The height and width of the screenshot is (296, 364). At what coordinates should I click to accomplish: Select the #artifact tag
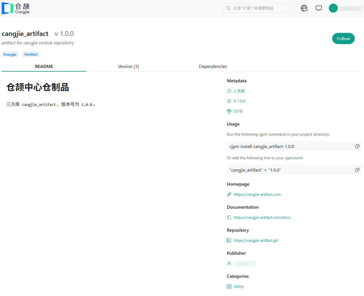(x=31, y=54)
